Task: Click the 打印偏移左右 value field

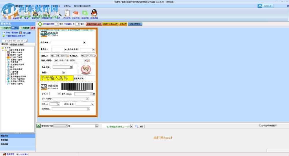Action: pos(57,24)
